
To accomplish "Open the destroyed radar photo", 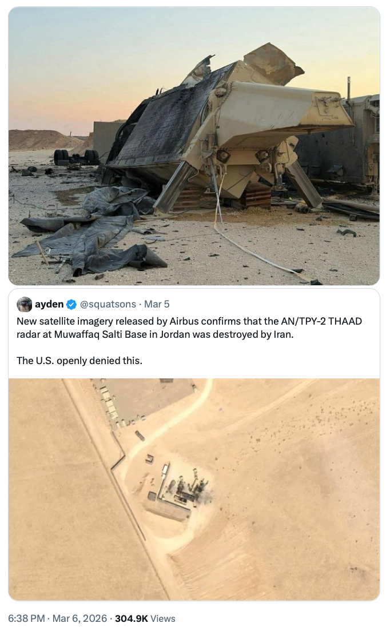I will point(194,146).
